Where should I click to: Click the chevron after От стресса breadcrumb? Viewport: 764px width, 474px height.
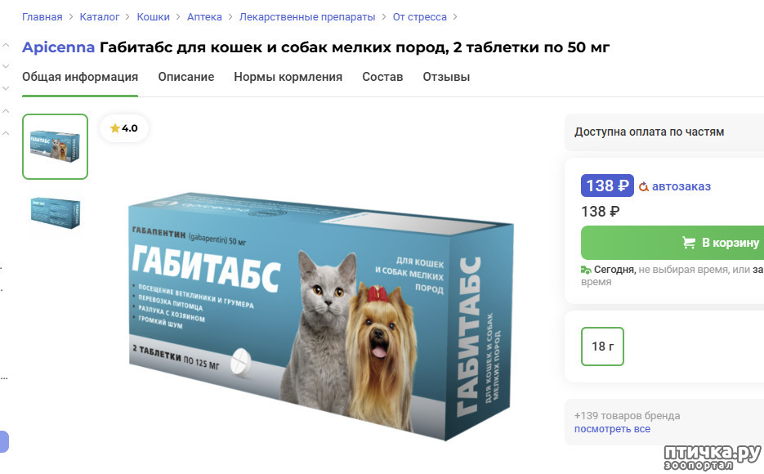455,17
